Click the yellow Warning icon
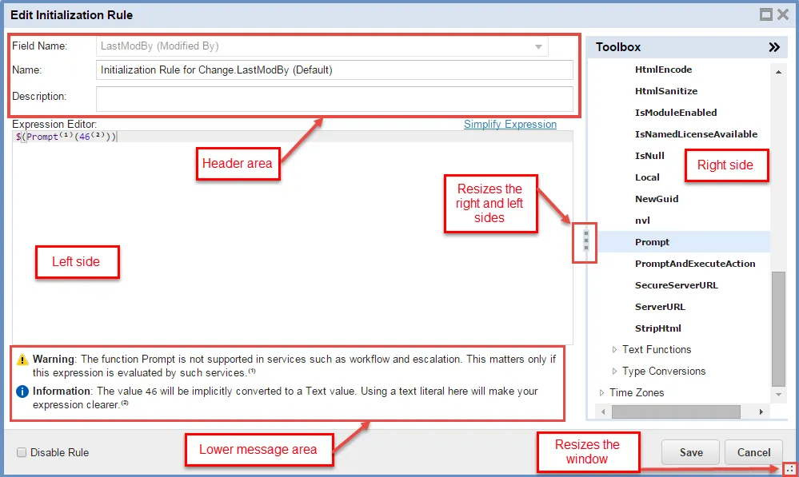The image size is (799, 477). (x=22, y=360)
